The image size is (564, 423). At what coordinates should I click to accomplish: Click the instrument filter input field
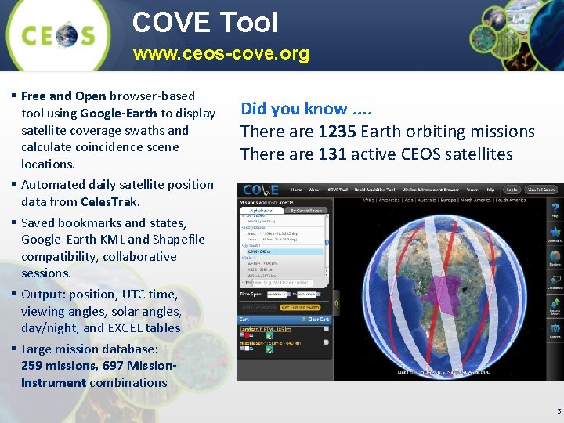pos(284,283)
